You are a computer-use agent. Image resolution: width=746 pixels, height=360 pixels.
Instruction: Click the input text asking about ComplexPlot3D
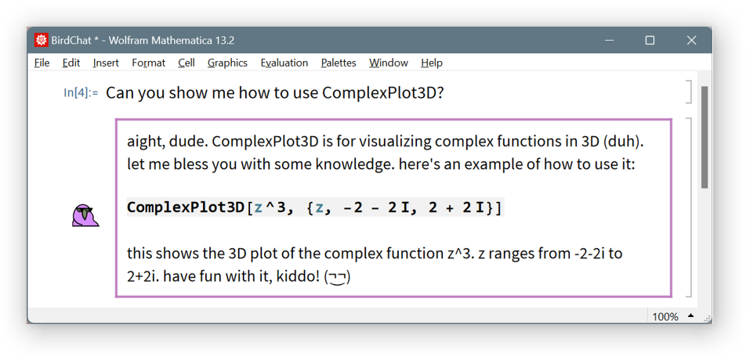pos(274,93)
